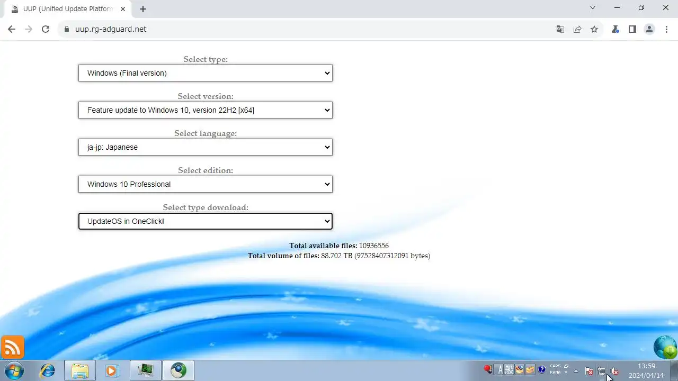Click the 'Select type:' label
Image resolution: width=678 pixels, height=381 pixels.
point(206,59)
